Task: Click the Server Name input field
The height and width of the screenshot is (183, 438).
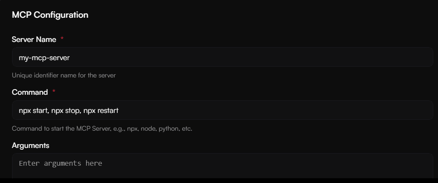Action: coord(222,57)
